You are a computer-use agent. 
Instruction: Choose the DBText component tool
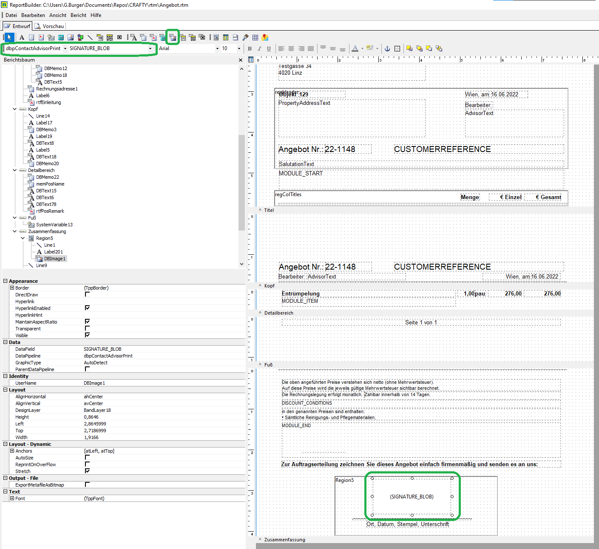[x=133, y=37]
